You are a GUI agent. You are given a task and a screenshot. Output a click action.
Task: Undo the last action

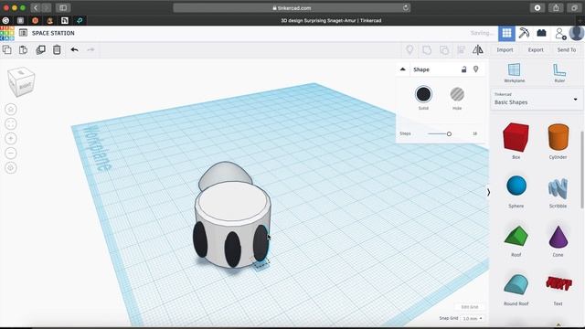pos(75,49)
